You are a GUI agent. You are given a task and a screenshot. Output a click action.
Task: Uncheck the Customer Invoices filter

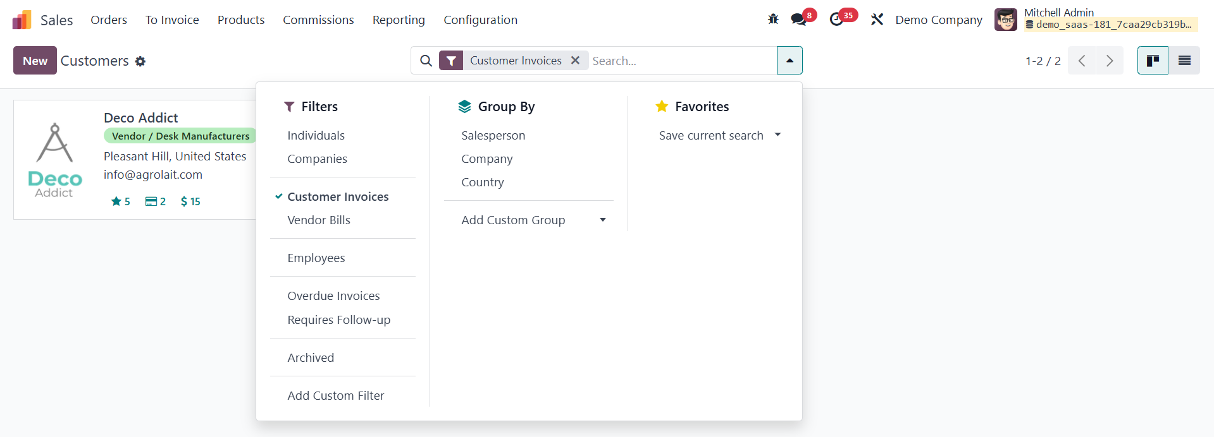(338, 197)
